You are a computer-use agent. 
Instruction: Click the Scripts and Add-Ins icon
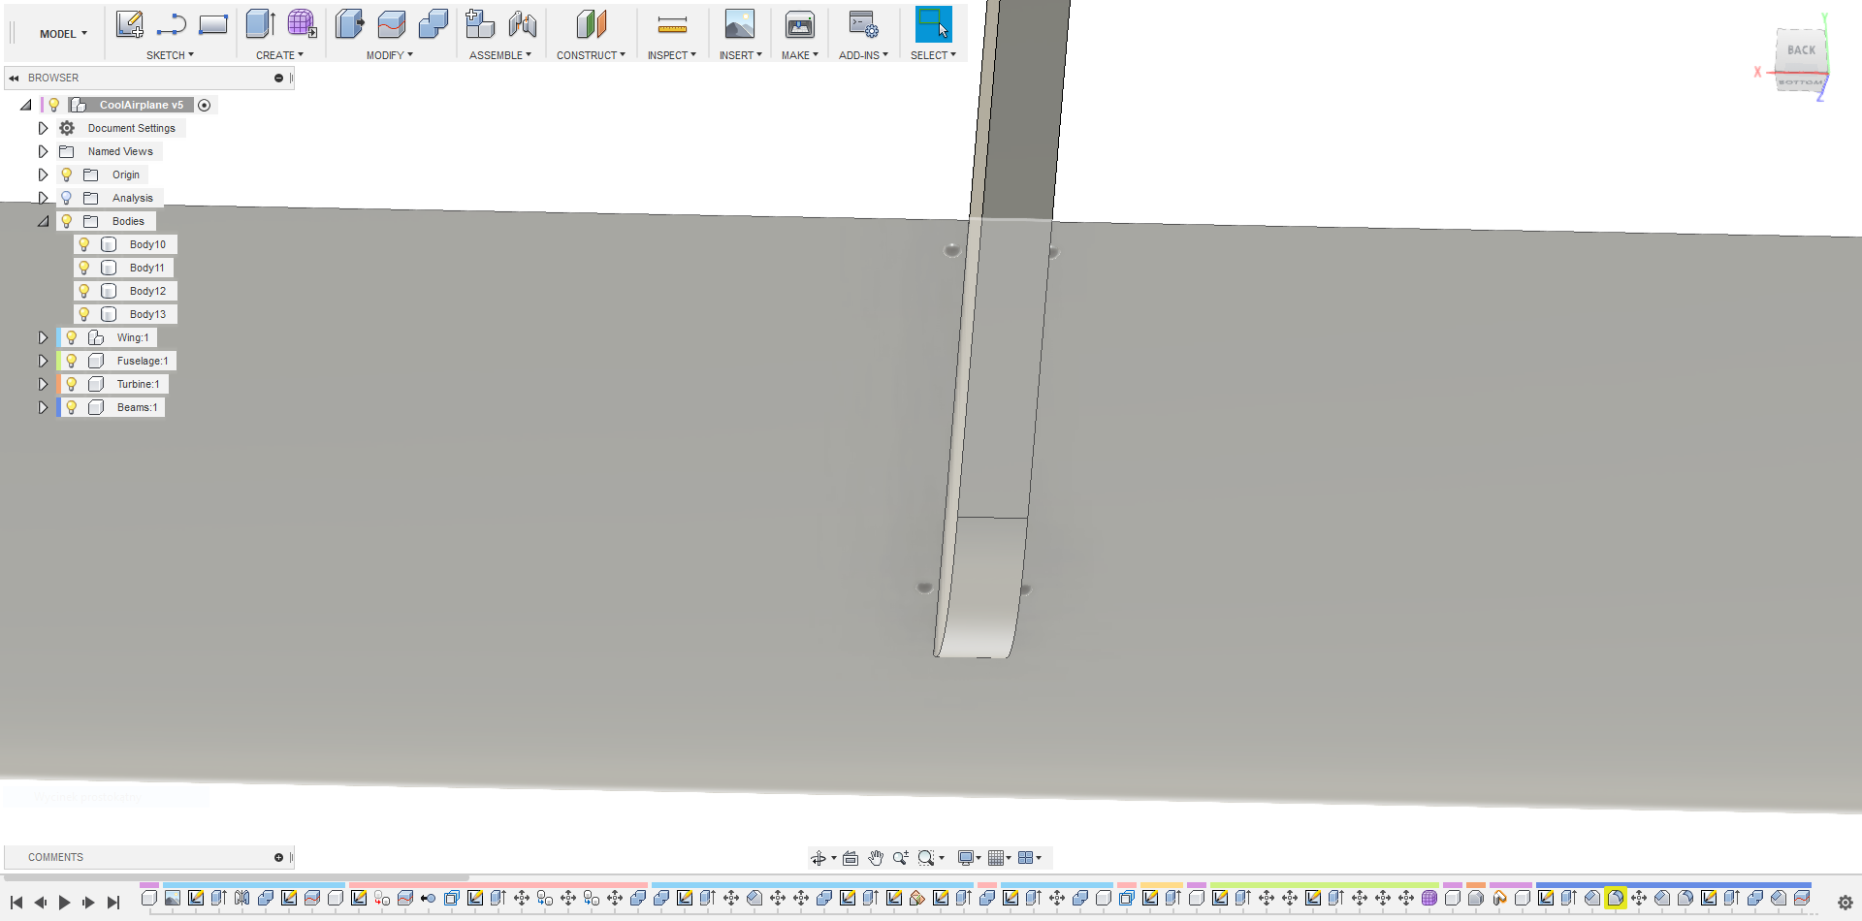[x=862, y=24]
